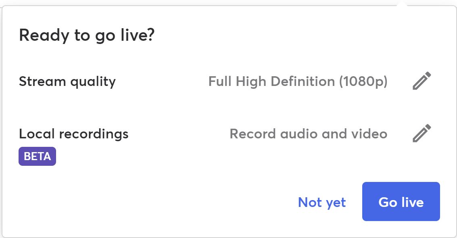This screenshot has width=457, height=238.
Task: Tap the pencil next to 1080p setting
Action: (x=422, y=81)
